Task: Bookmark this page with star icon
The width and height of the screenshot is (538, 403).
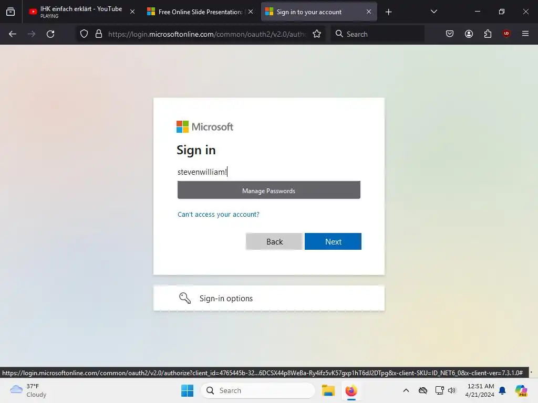Action: point(317,34)
